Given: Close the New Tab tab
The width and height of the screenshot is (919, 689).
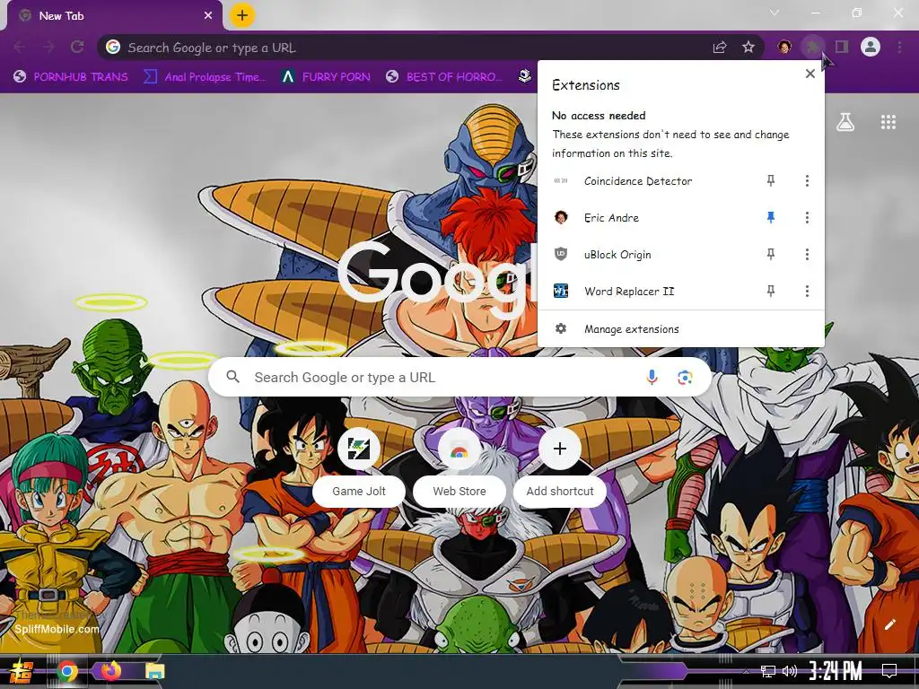Looking at the screenshot, I should click(x=208, y=16).
